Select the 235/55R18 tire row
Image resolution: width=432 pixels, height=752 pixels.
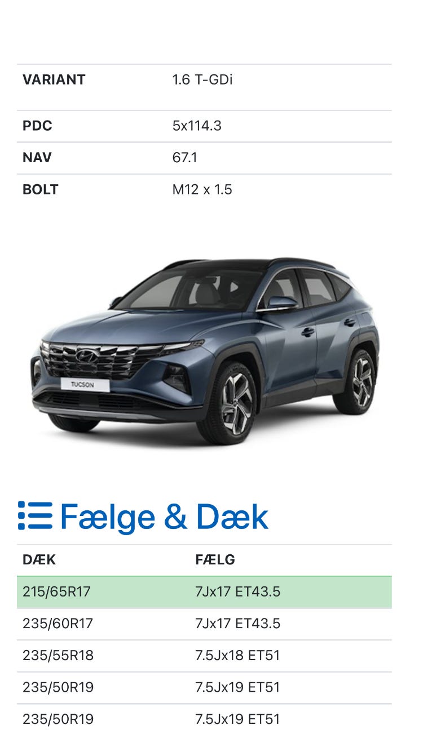click(204, 656)
